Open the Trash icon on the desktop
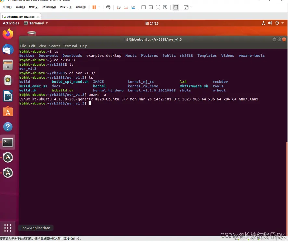 32,33
